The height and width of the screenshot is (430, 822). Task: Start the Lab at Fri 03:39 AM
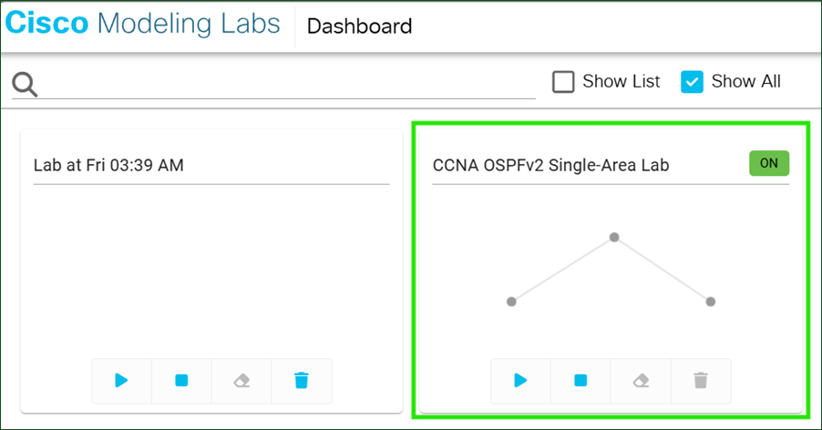pos(121,380)
